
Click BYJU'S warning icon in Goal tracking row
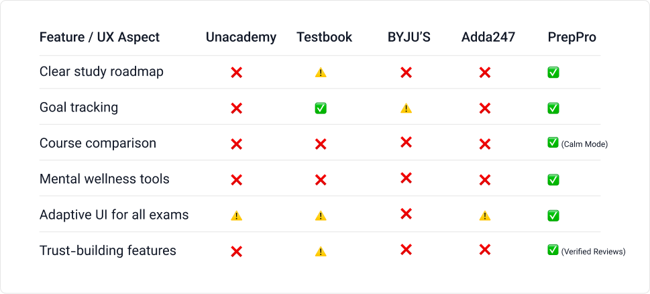[407, 108]
